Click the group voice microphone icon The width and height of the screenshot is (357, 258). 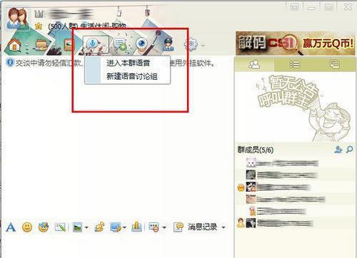92,44
